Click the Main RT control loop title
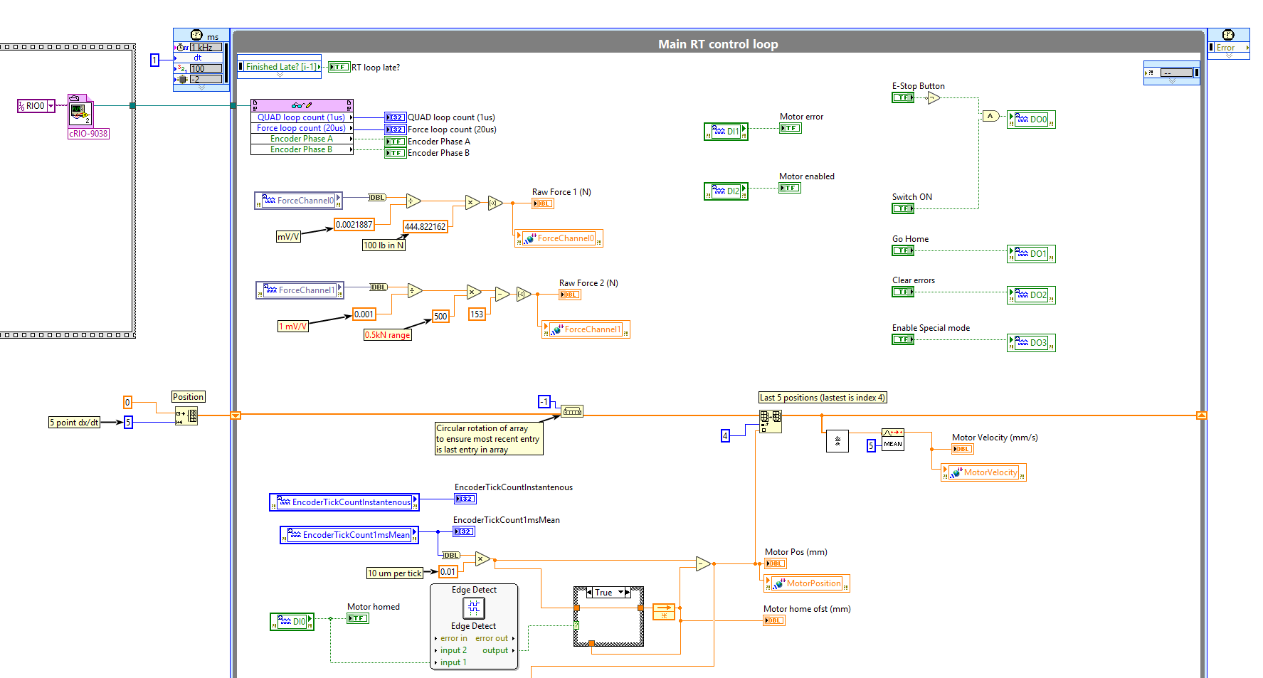The height and width of the screenshot is (678, 1263). (718, 44)
